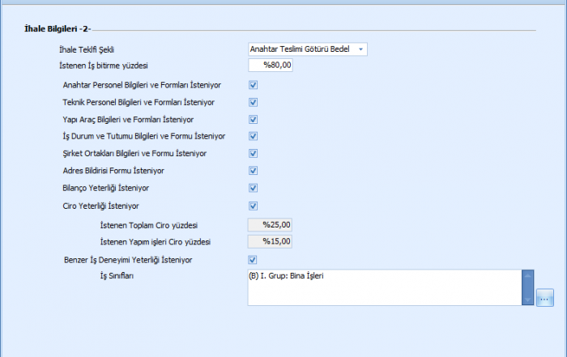Viewport: 567px width, 357px height.
Task: Uncheck Şirket Ortakları Bilgileri ve Formu İsteniyor
Action: pyautogui.click(x=253, y=153)
